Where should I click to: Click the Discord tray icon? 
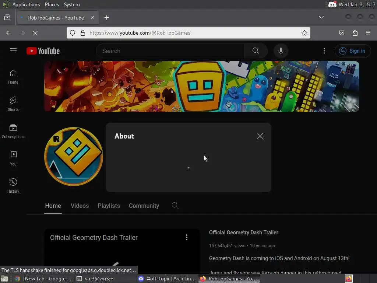tap(332, 4)
